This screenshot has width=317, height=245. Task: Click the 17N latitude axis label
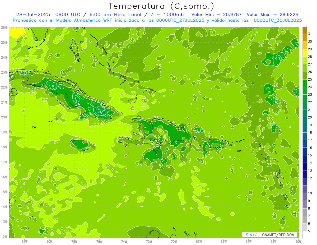(x=4, y=162)
